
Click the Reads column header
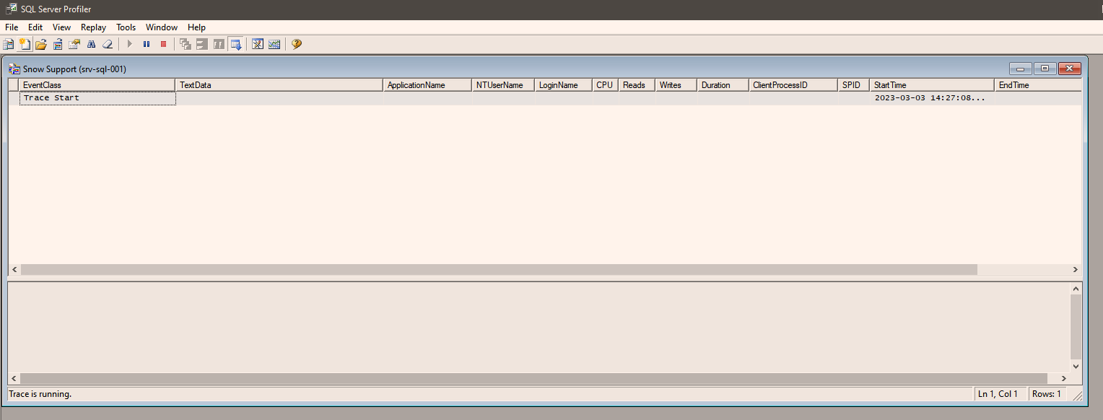point(637,85)
